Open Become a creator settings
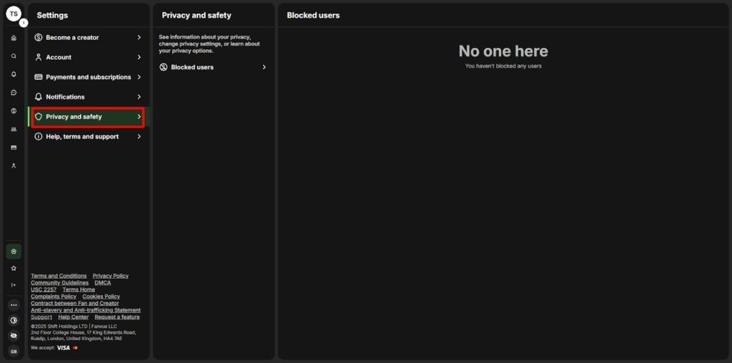This screenshot has height=363, width=732. [x=89, y=37]
